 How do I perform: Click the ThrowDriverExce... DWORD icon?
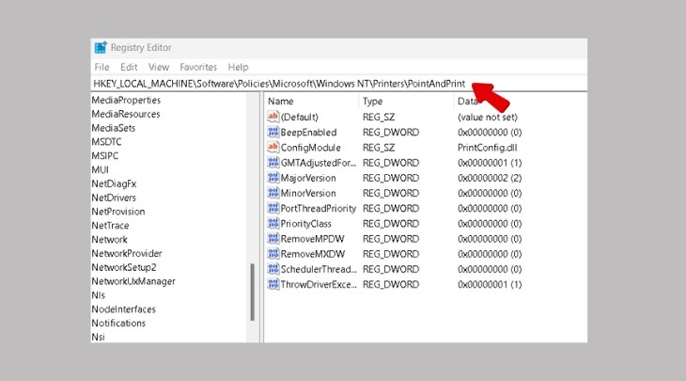273,284
